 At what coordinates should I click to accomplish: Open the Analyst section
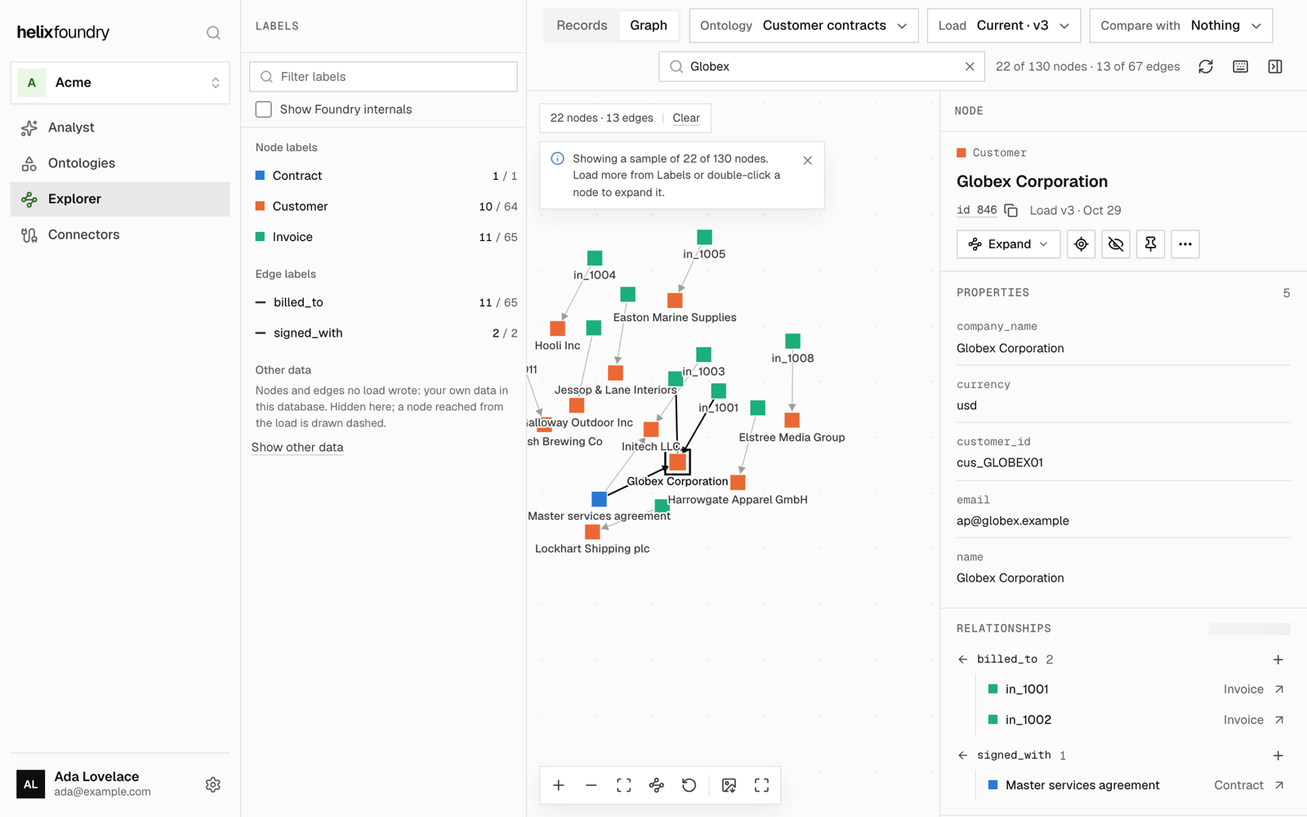point(120,127)
